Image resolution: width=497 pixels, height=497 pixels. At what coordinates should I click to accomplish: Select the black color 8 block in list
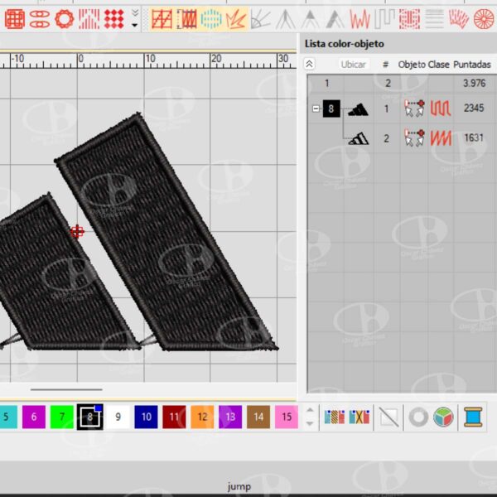pyautogui.click(x=331, y=109)
